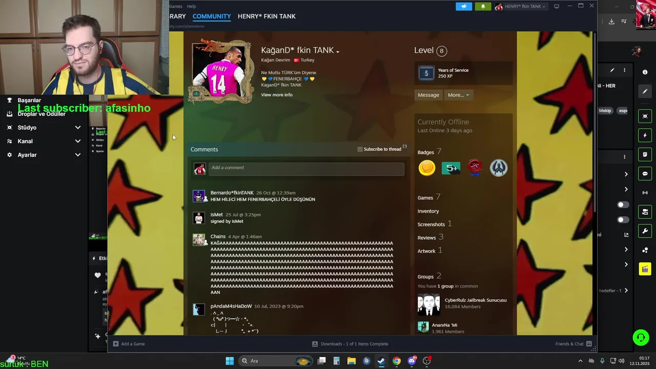This screenshot has width=656, height=369.
Task: Click the View more info link
Action: pyautogui.click(x=277, y=95)
